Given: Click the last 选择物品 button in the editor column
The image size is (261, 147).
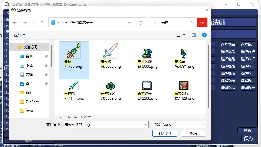Looking at the screenshot, I should 228,88.
